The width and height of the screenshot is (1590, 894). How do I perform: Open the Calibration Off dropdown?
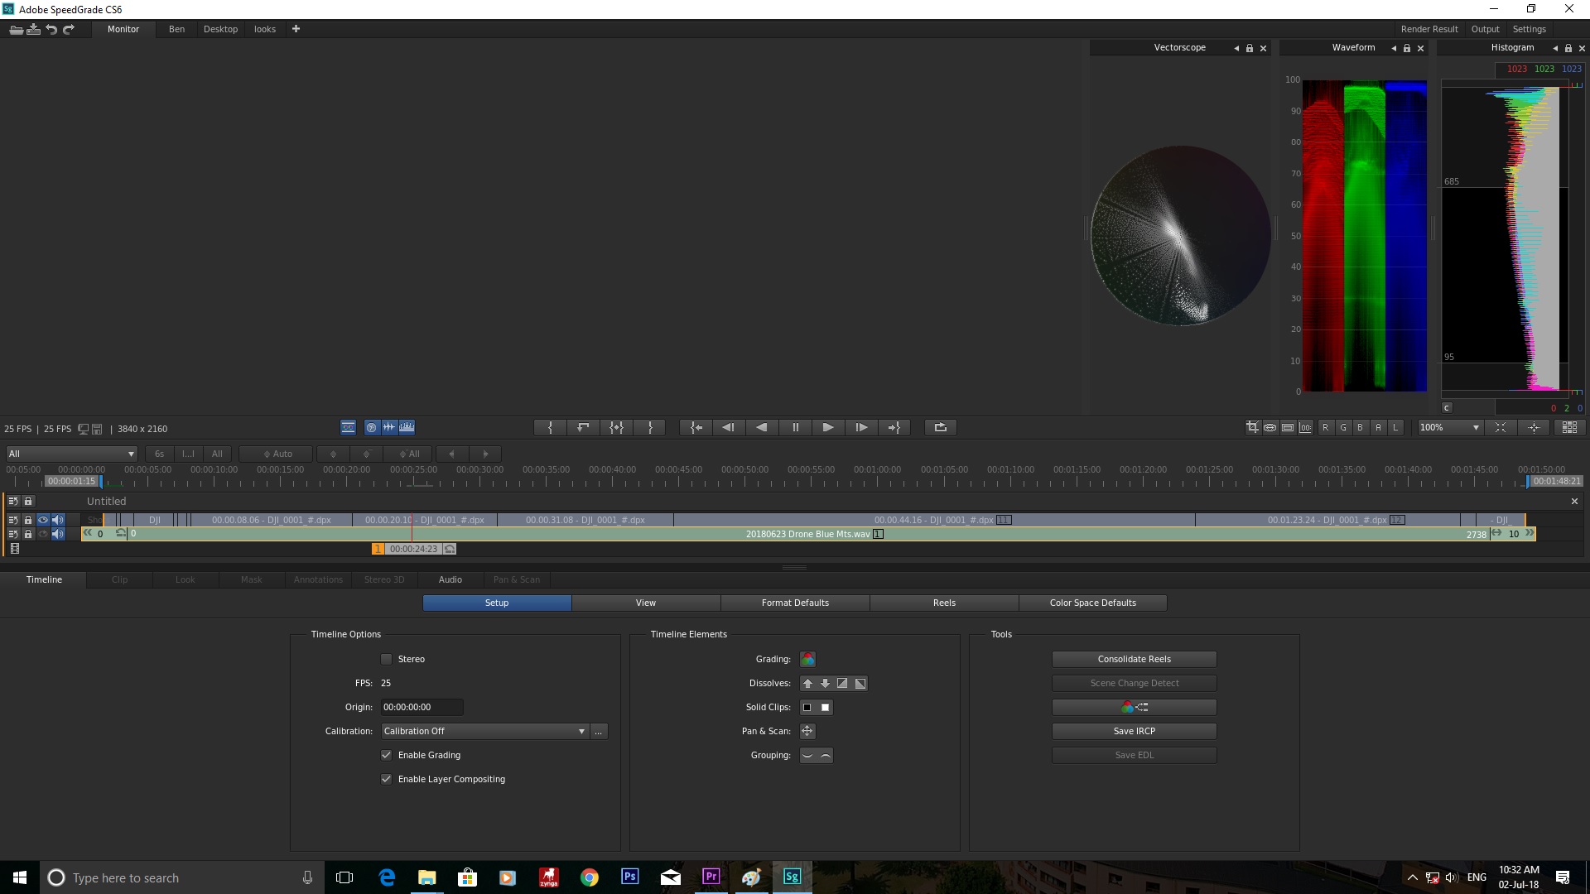coord(484,731)
